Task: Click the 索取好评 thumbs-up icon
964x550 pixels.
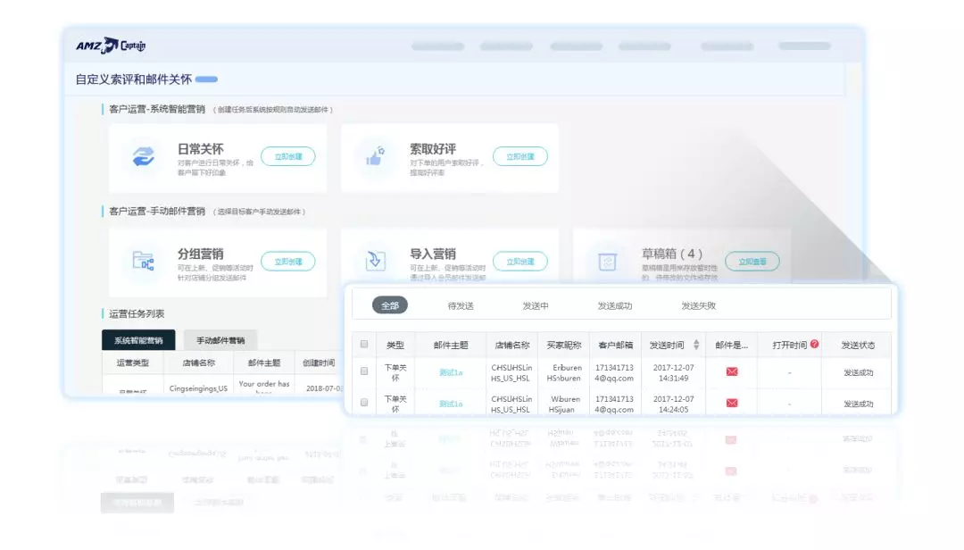Action: [375, 156]
